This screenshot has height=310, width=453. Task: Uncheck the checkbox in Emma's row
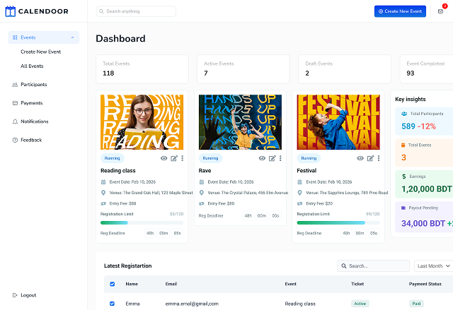[x=112, y=304]
